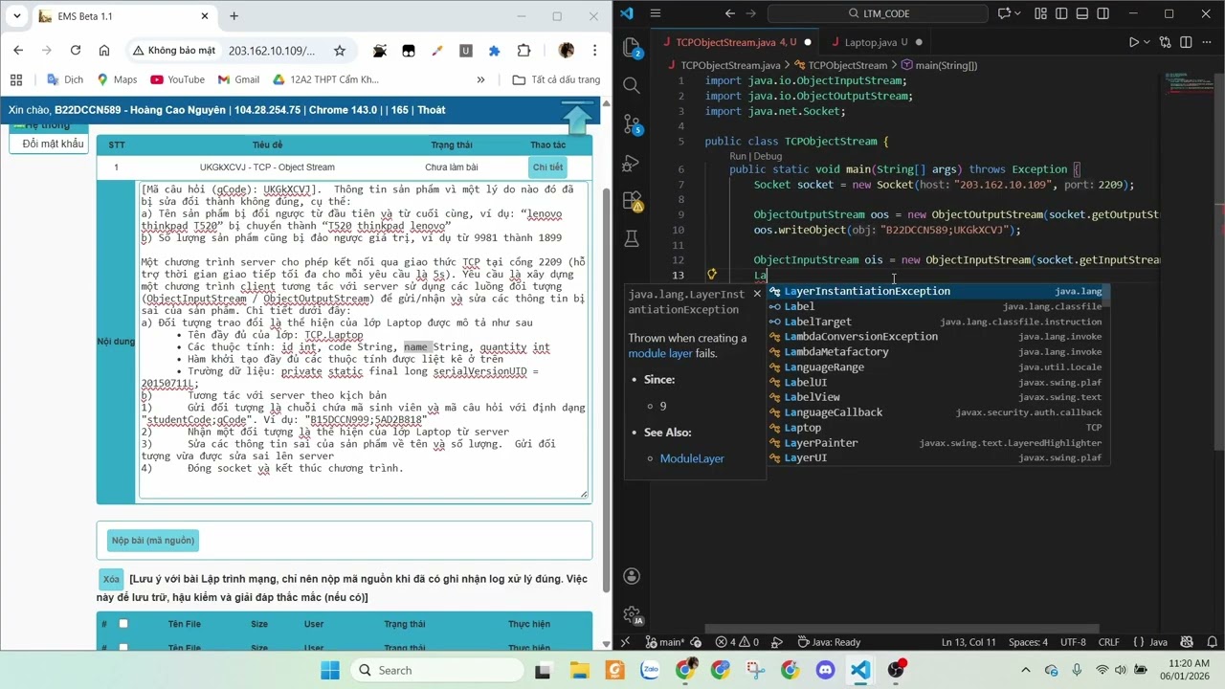The image size is (1225, 689).
Task: Change UTF-8 encoding in status bar
Action: tap(1073, 642)
